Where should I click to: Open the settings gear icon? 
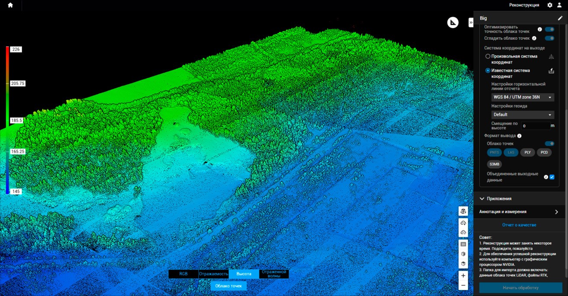pos(550,5)
